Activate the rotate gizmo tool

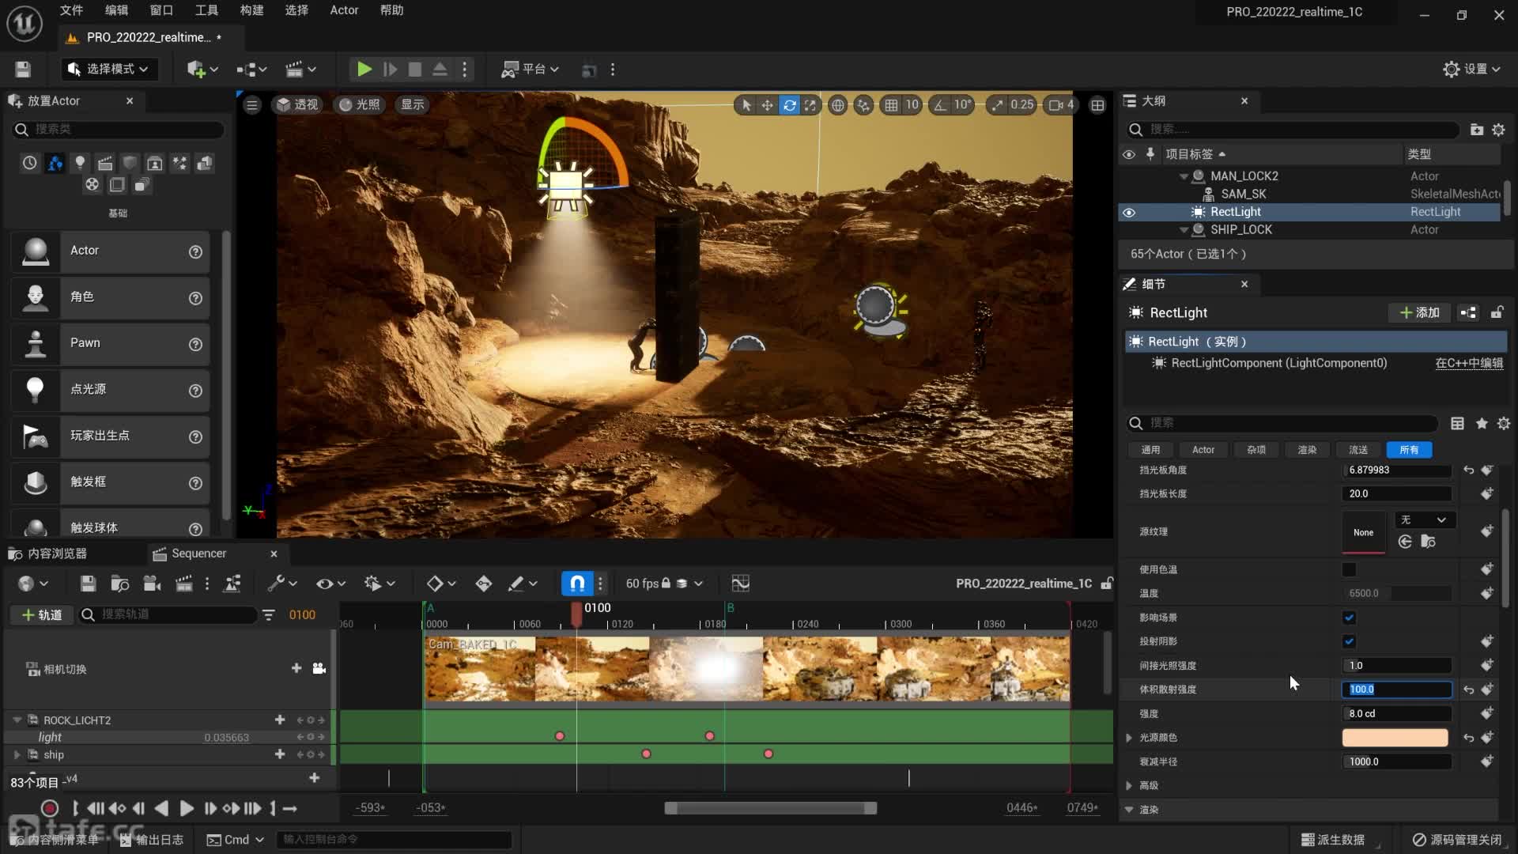(x=789, y=105)
